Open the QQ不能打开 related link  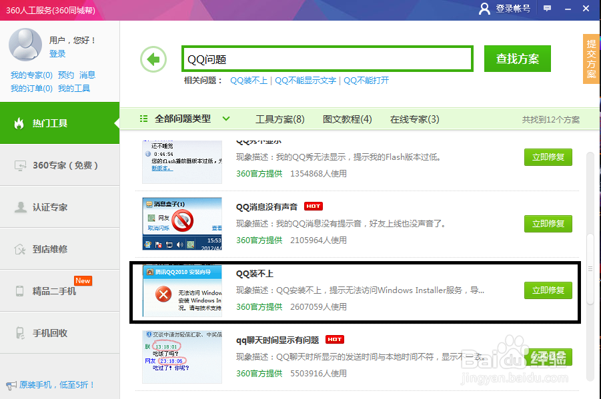point(366,81)
